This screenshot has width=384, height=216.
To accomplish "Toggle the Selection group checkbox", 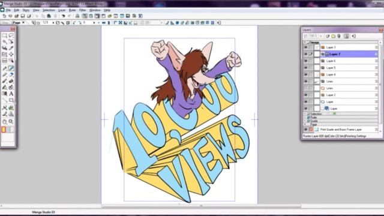I will pyautogui.click(x=308, y=114).
